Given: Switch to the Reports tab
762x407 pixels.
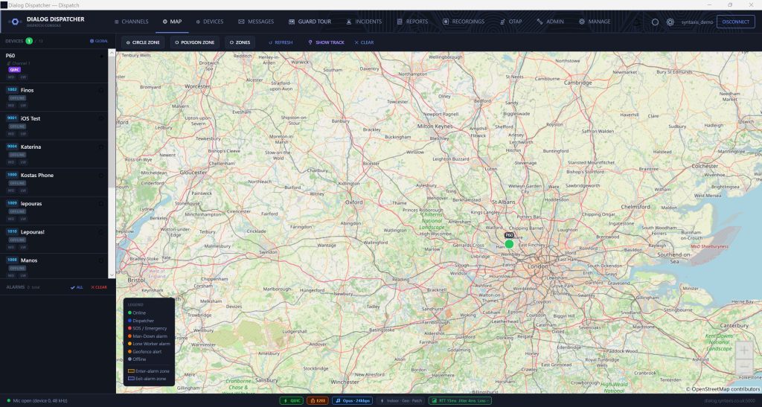Looking at the screenshot, I should (x=412, y=22).
